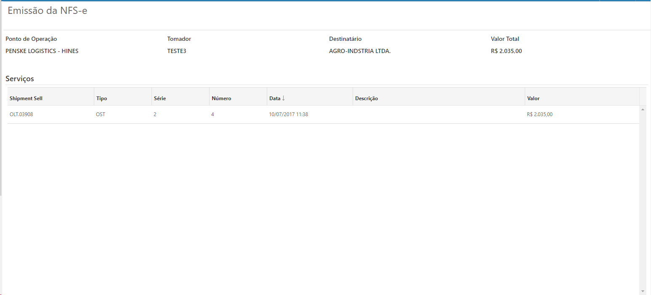The width and height of the screenshot is (651, 295).
Task: Click the Série column header
Action: (160, 98)
